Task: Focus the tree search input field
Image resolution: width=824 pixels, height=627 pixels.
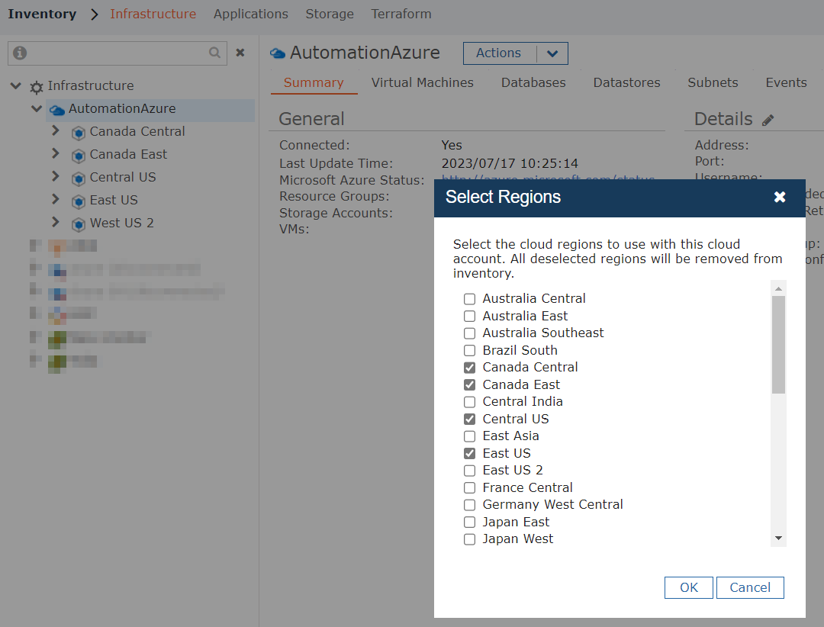Action: click(x=117, y=53)
